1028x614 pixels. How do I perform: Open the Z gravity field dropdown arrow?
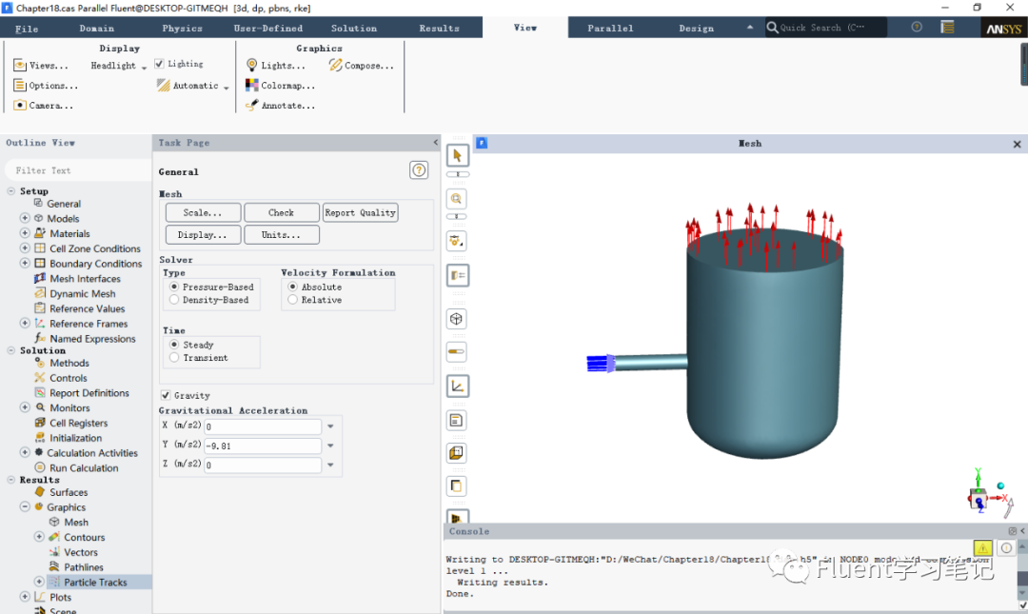point(330,465)
